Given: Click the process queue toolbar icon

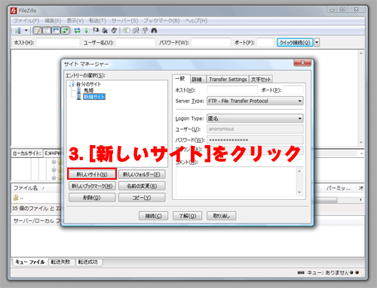Looking at the screenshot, I should click(x=87, y=31).
